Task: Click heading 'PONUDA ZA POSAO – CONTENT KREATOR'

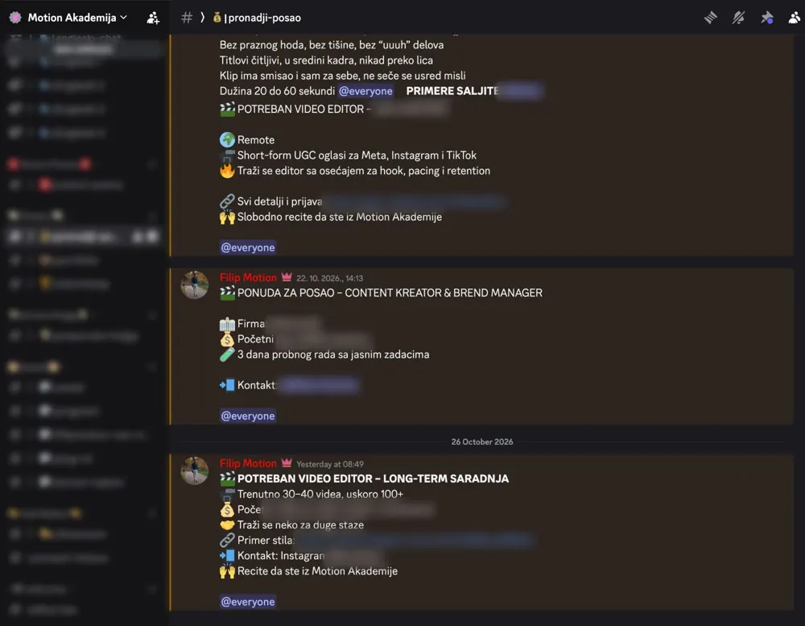Action: click(x=390, y=293)
